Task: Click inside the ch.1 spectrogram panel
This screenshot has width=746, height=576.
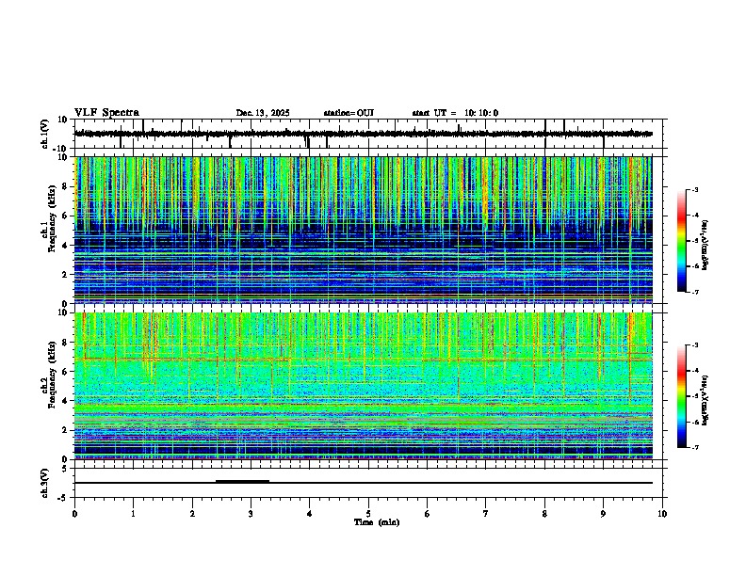Action: (x=363, y=230)
